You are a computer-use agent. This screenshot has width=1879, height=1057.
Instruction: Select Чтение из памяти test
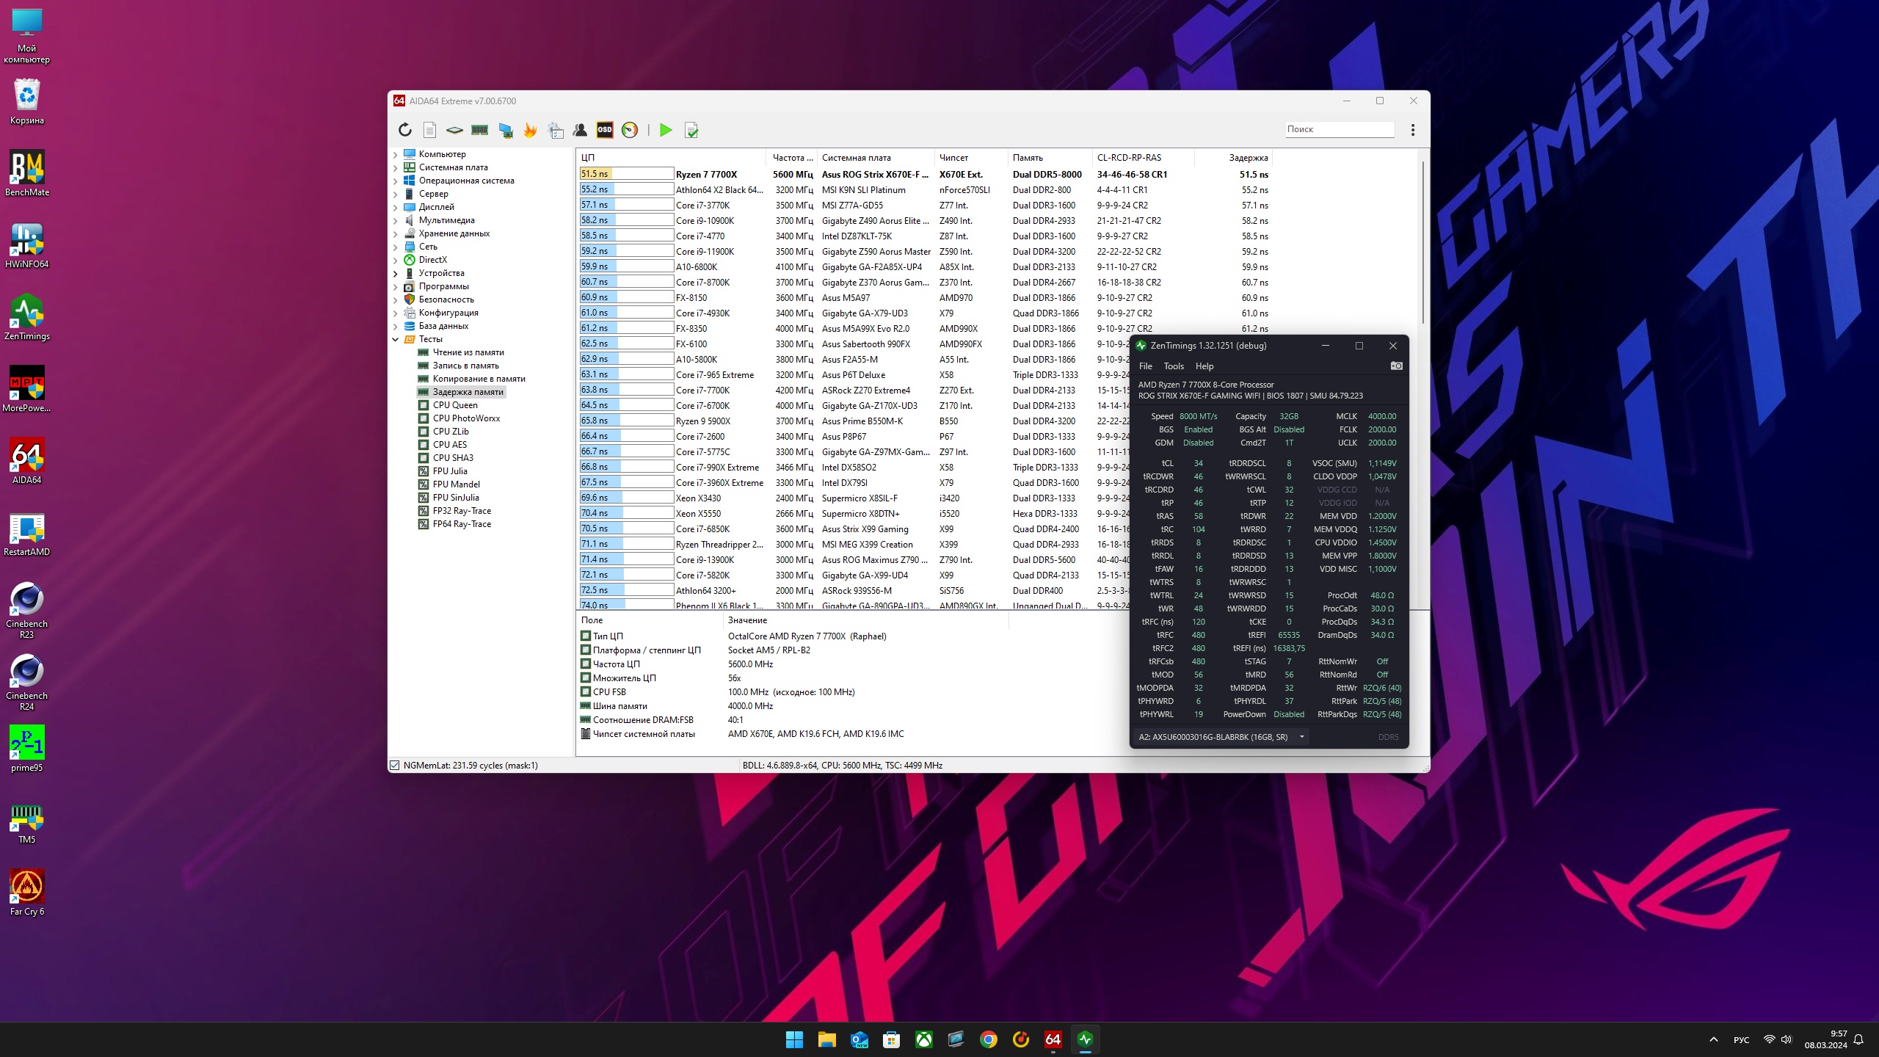(x=468, y=352)
